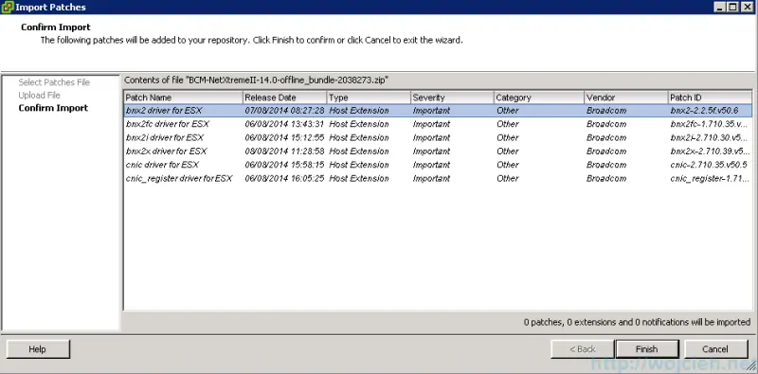This screenshot has height=374, width=758.
Task: Cancel the import wizard
Action: click(x=715, y=348)
